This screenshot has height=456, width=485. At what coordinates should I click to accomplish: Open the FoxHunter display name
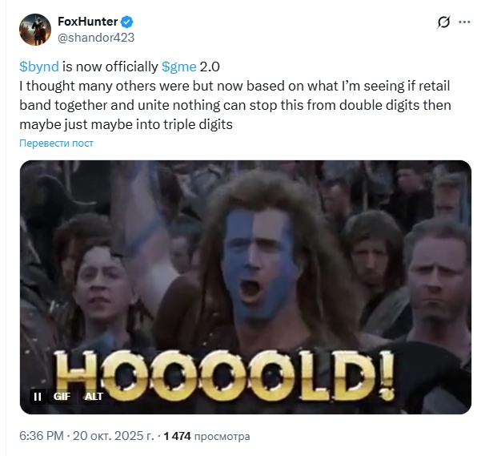(x=88, y=22)
